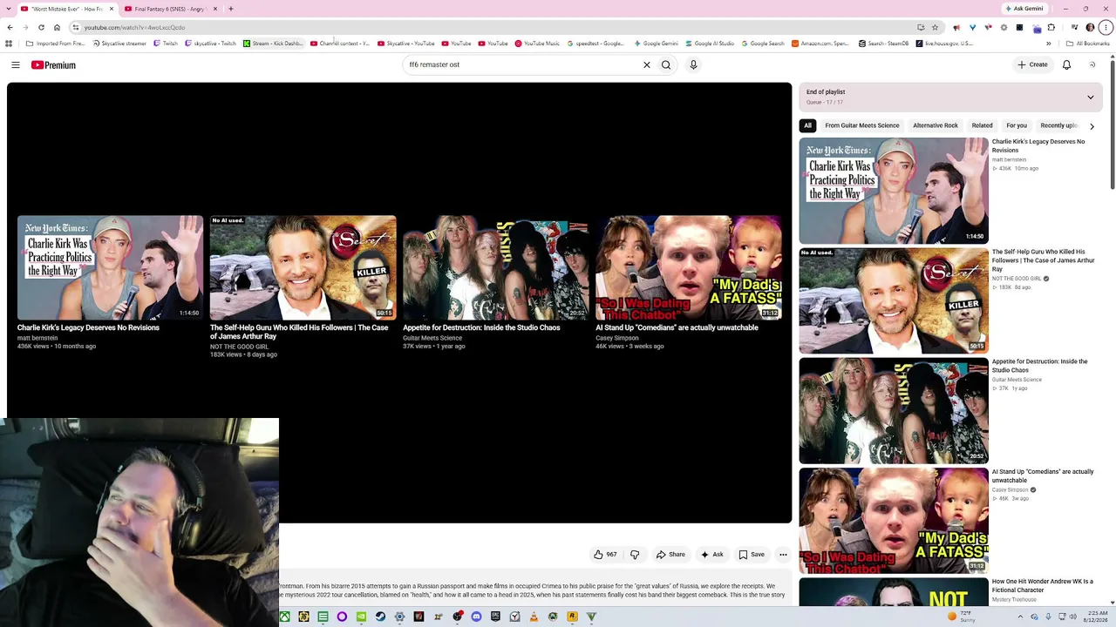Viewport: 1116px width, 627px height.
Task: Open Steam from the taskbar
Action: click(x=380, y=617)
